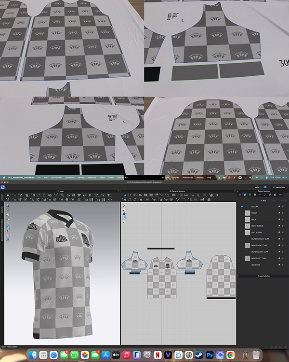The image size is (289, 362).
Task: Open the cloud icon next to Hello
Action: [265, 187]
